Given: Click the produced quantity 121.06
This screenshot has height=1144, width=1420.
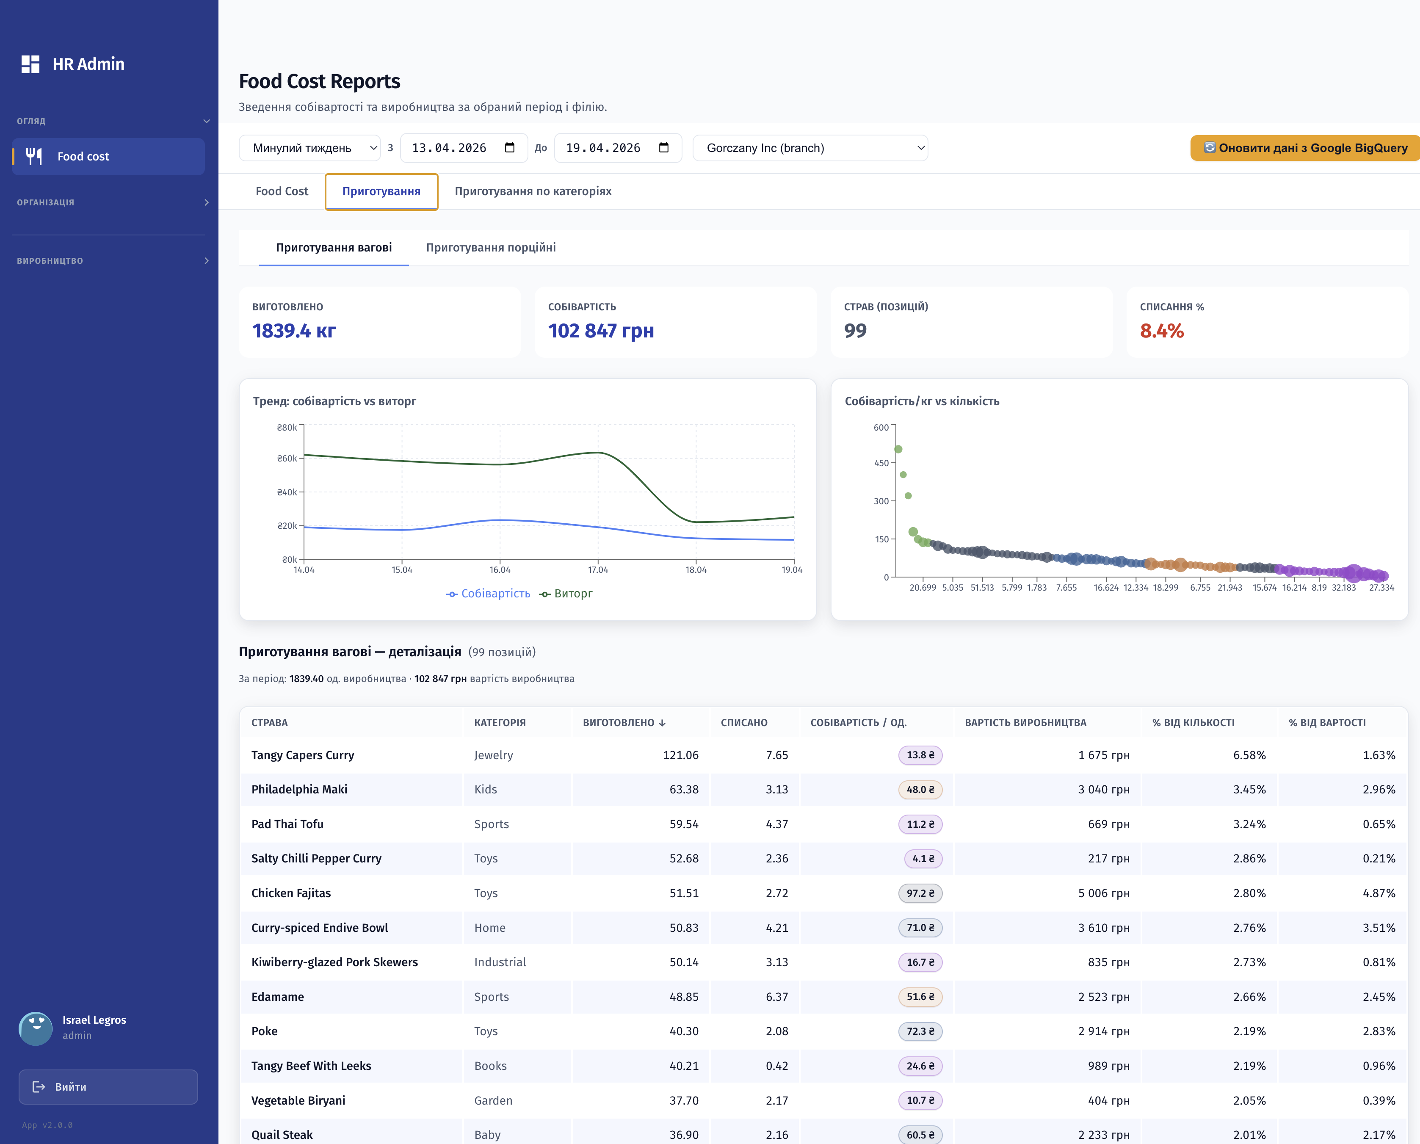Looking at the screenshot, I should [x=681, y=755].
